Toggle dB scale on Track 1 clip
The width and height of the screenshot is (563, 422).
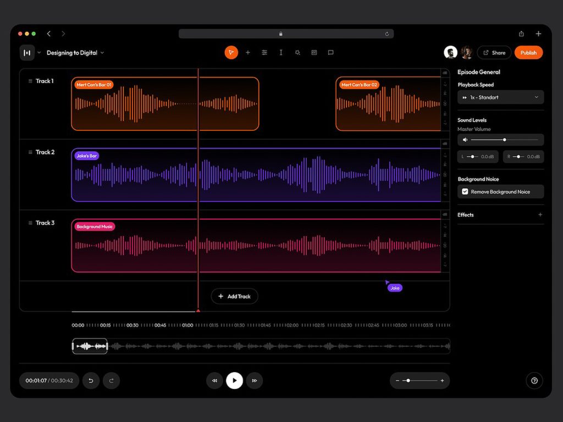pos(445,73)
